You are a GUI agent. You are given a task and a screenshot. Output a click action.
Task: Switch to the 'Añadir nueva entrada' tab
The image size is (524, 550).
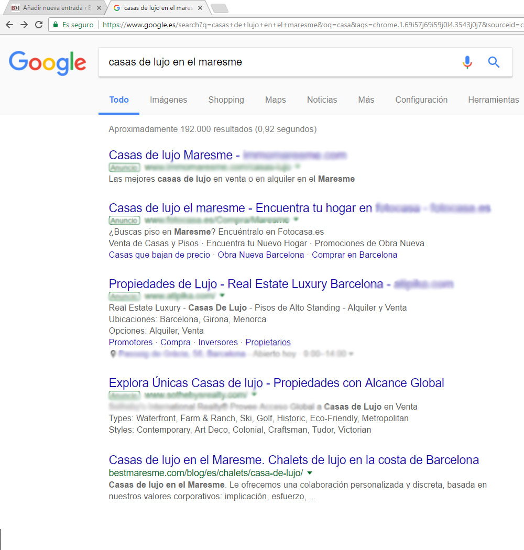pyautogui.click(x=54, y=8)
